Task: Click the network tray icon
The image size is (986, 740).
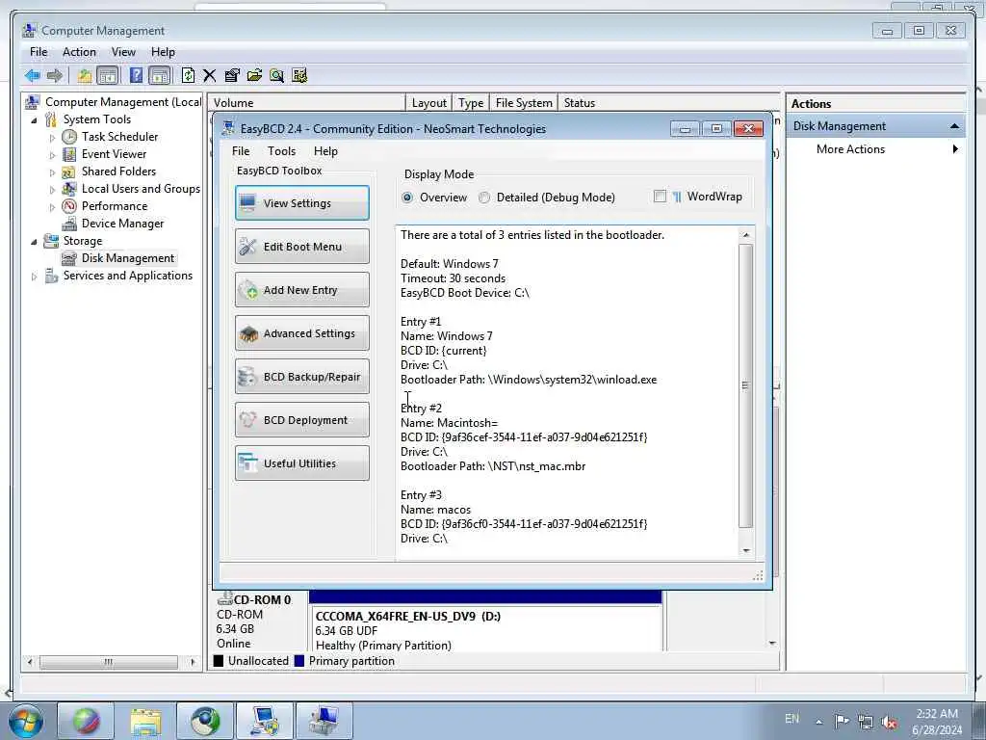Action: coord(866,722)
